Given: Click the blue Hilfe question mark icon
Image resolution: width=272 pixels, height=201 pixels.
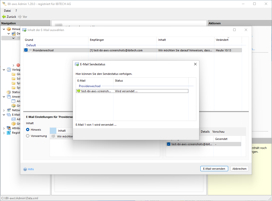Looking at the screenshot, I should tap(25, 169).
